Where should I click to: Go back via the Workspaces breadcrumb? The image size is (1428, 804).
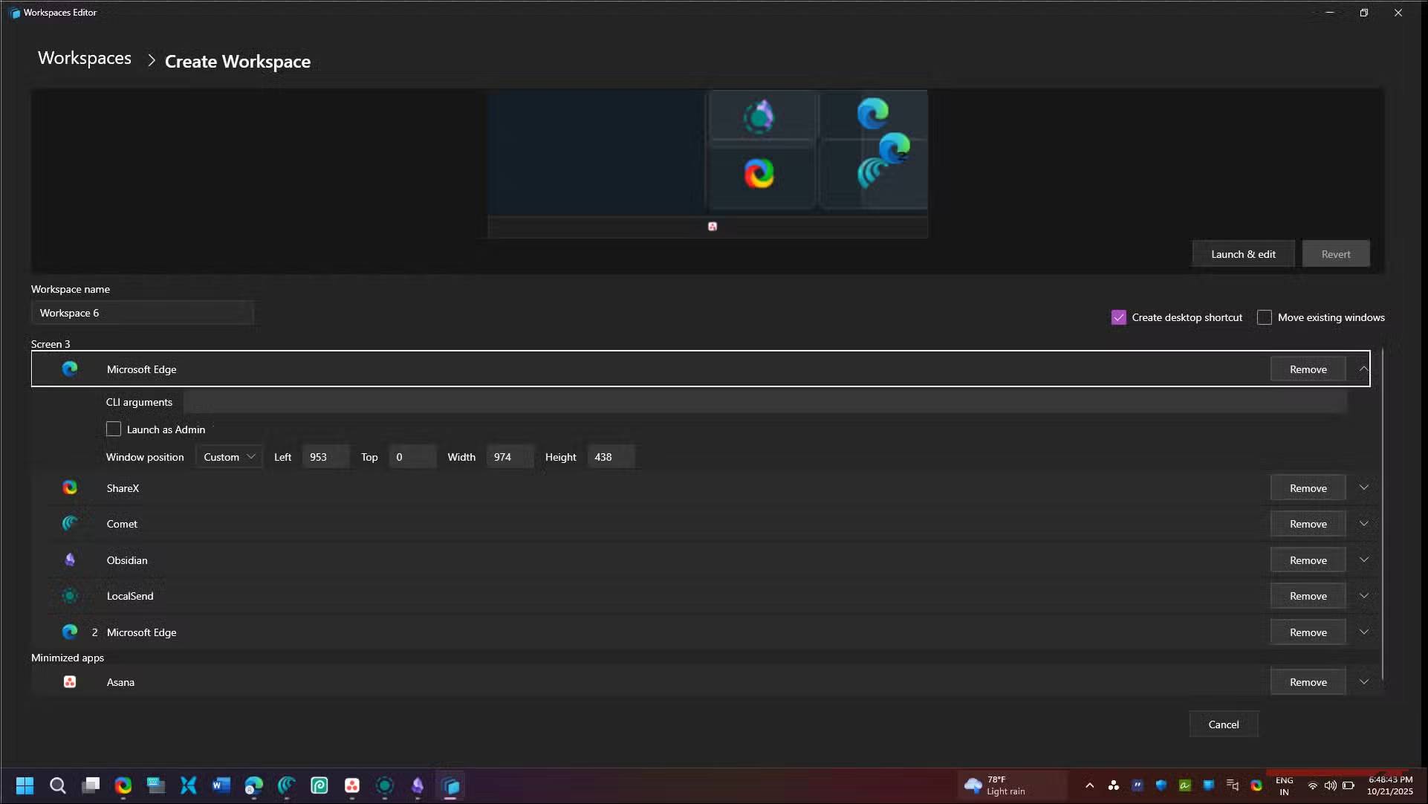click(x=84, y=57)
